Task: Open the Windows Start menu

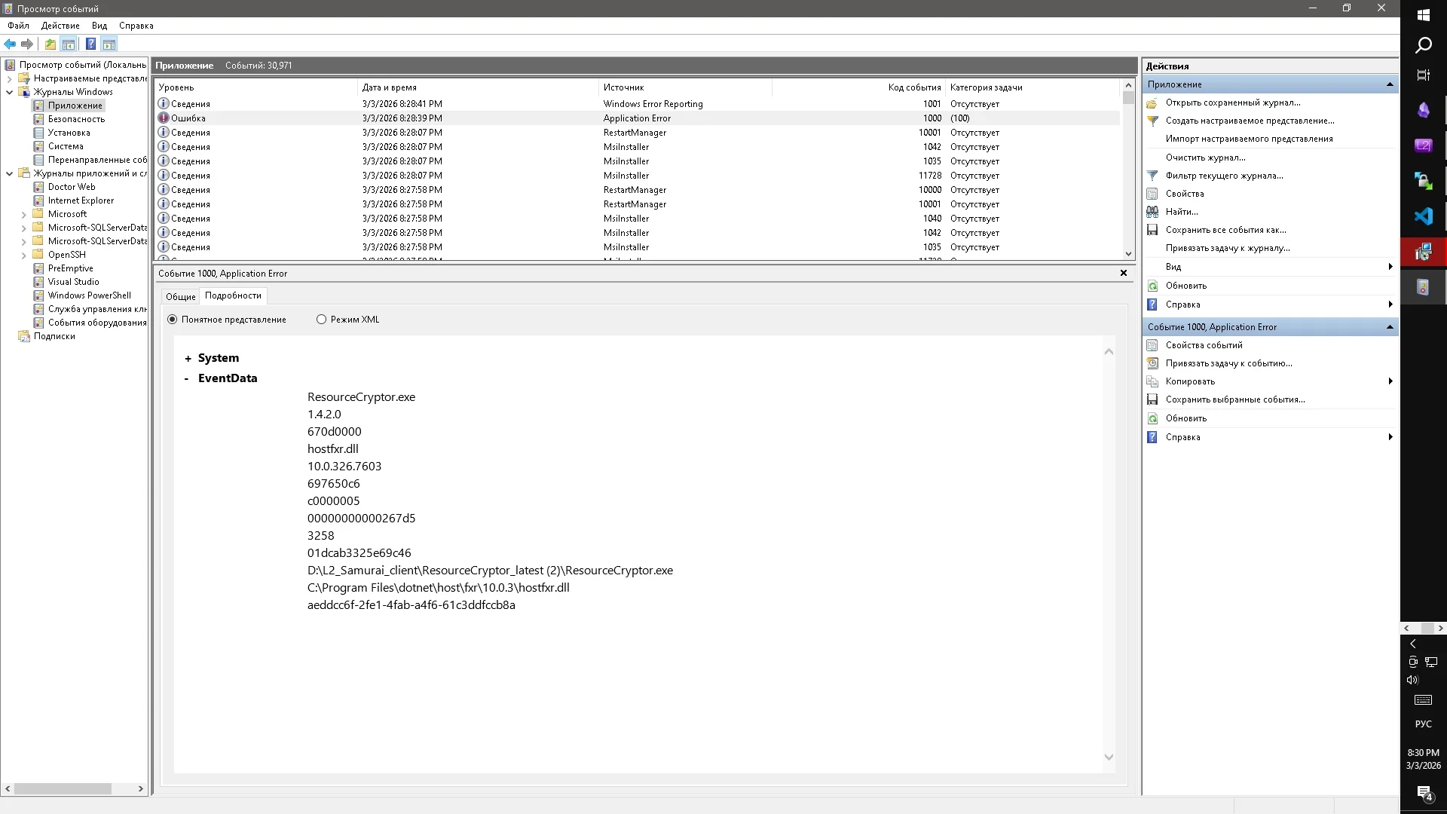Action: (x=1423, y=14)
